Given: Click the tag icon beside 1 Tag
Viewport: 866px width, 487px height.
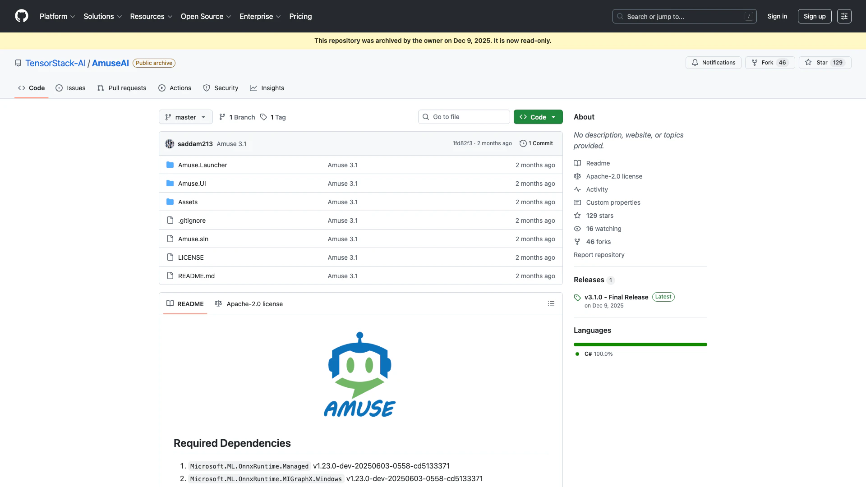Looking at the screenshot, I should (x=264, y=117).
